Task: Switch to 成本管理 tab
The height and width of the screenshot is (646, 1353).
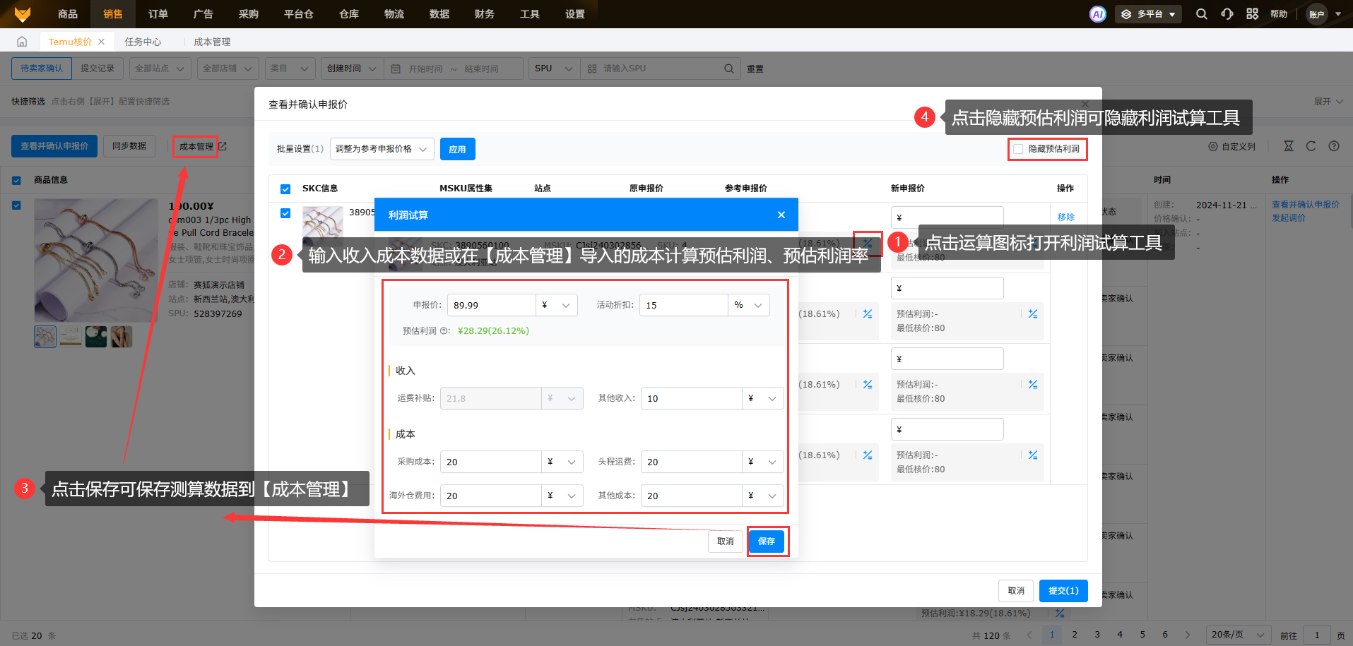Action: point(212,42)
